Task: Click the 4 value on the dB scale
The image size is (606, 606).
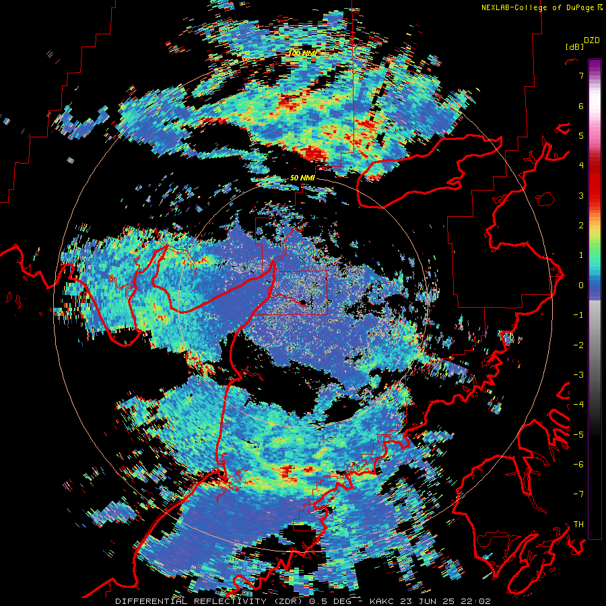Action: coord(581,166)
